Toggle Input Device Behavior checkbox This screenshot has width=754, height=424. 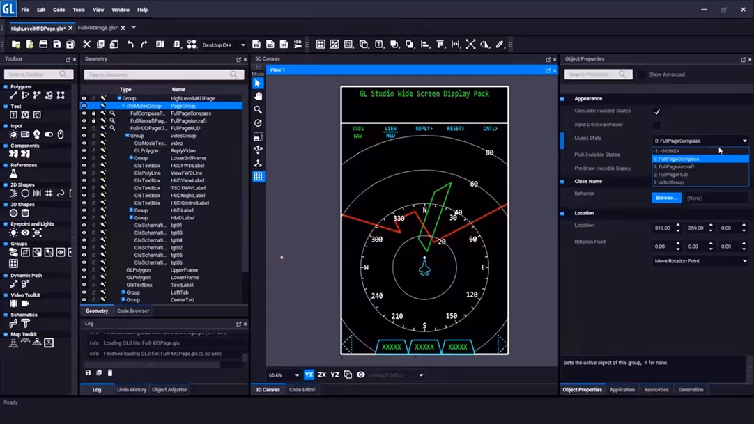point(656,125)
